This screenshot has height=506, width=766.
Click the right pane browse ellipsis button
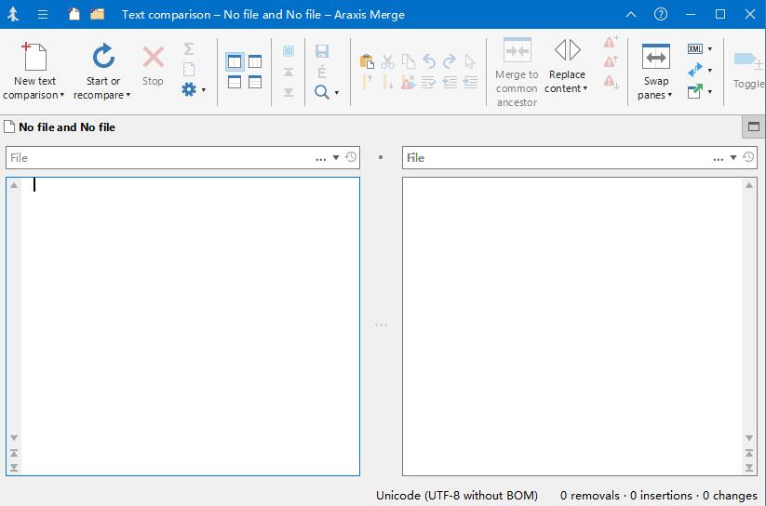click(x=719, y=158)
